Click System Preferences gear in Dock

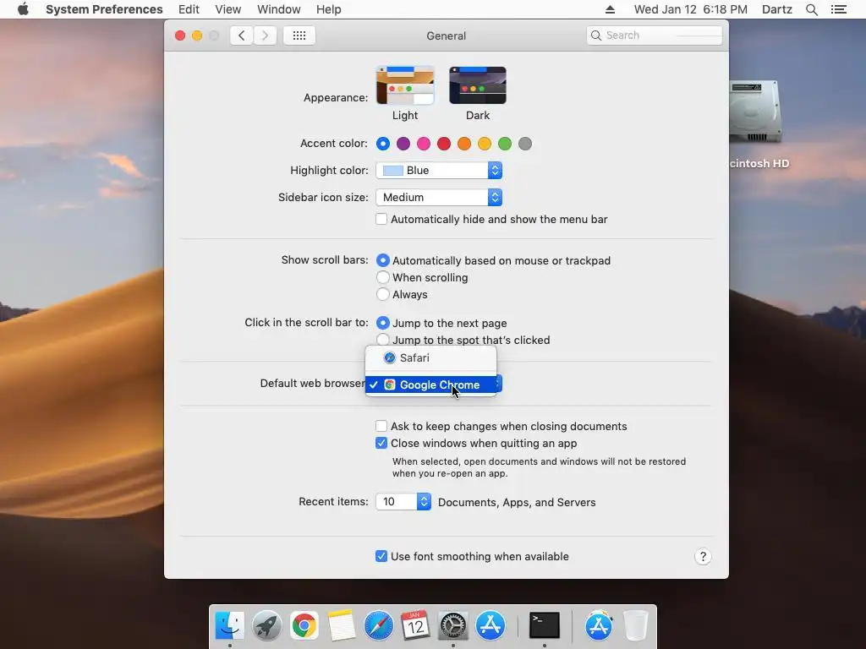click(453, 625)
